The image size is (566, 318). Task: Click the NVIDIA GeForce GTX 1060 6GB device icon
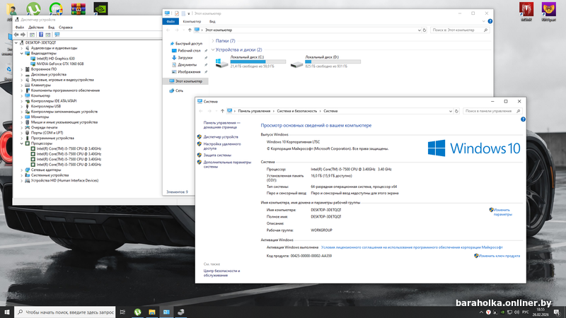pos(33,64)
